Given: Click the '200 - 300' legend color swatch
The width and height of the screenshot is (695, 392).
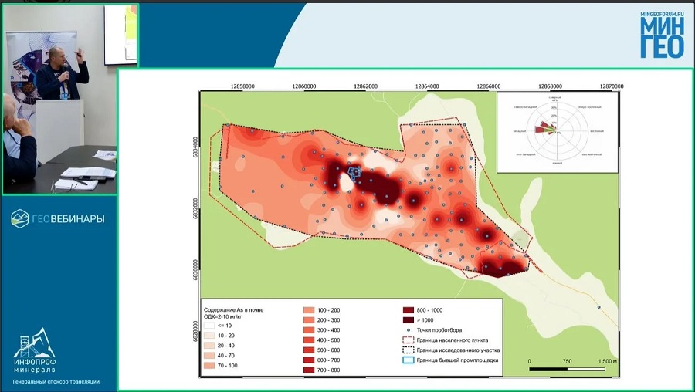Looking at the screenshot, I should coord(309,320).
